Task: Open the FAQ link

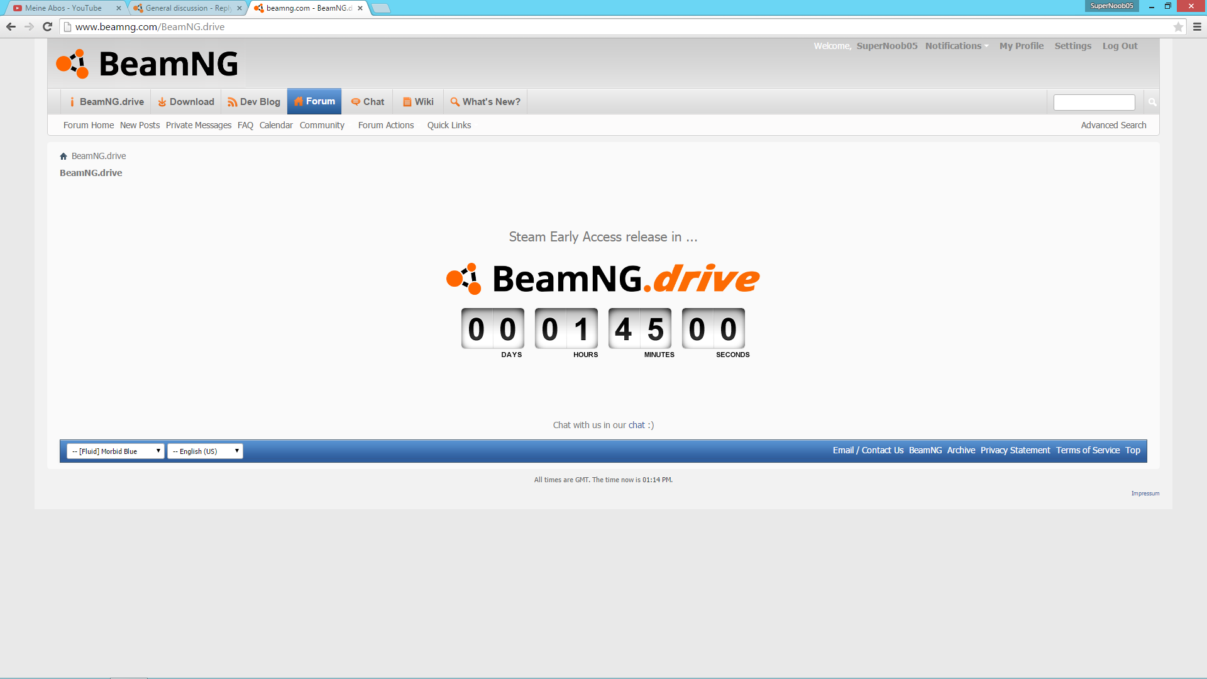Action: tap(245, 125)
